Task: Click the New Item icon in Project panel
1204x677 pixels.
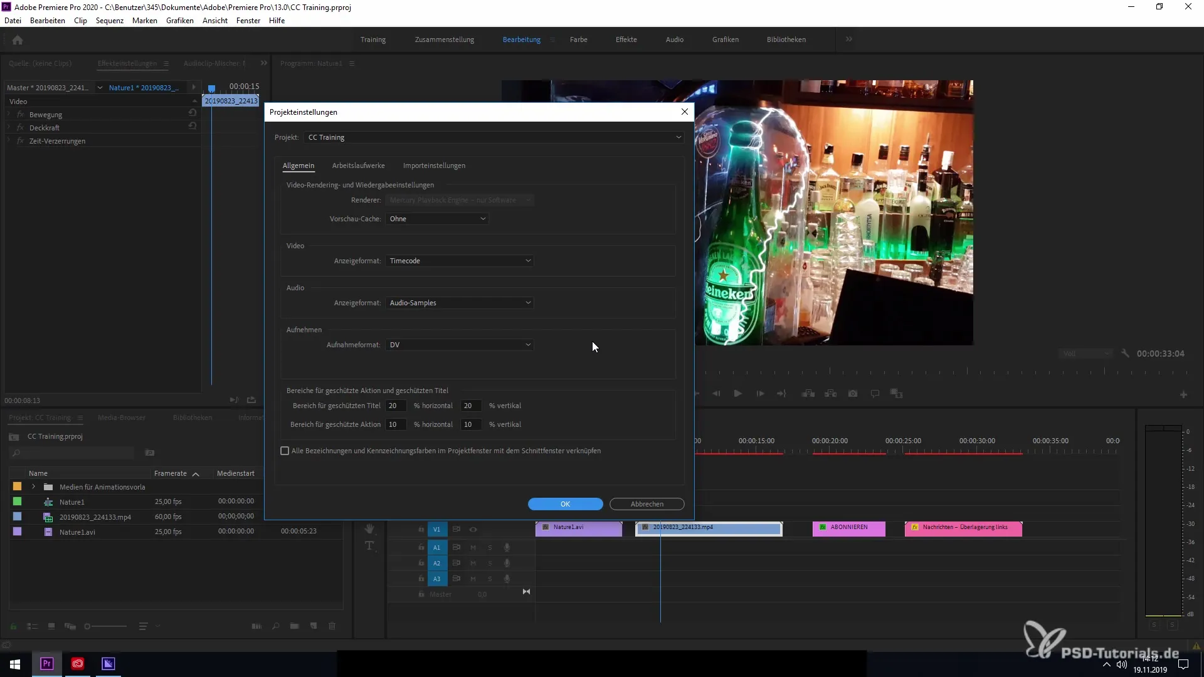Action: (x=313, y=626)
